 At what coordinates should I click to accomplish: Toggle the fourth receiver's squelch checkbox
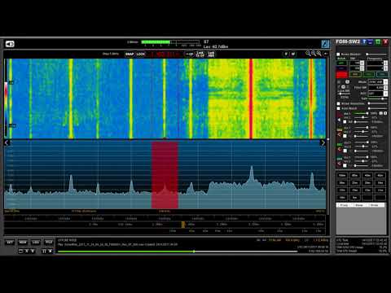click(x=345, y=165)
